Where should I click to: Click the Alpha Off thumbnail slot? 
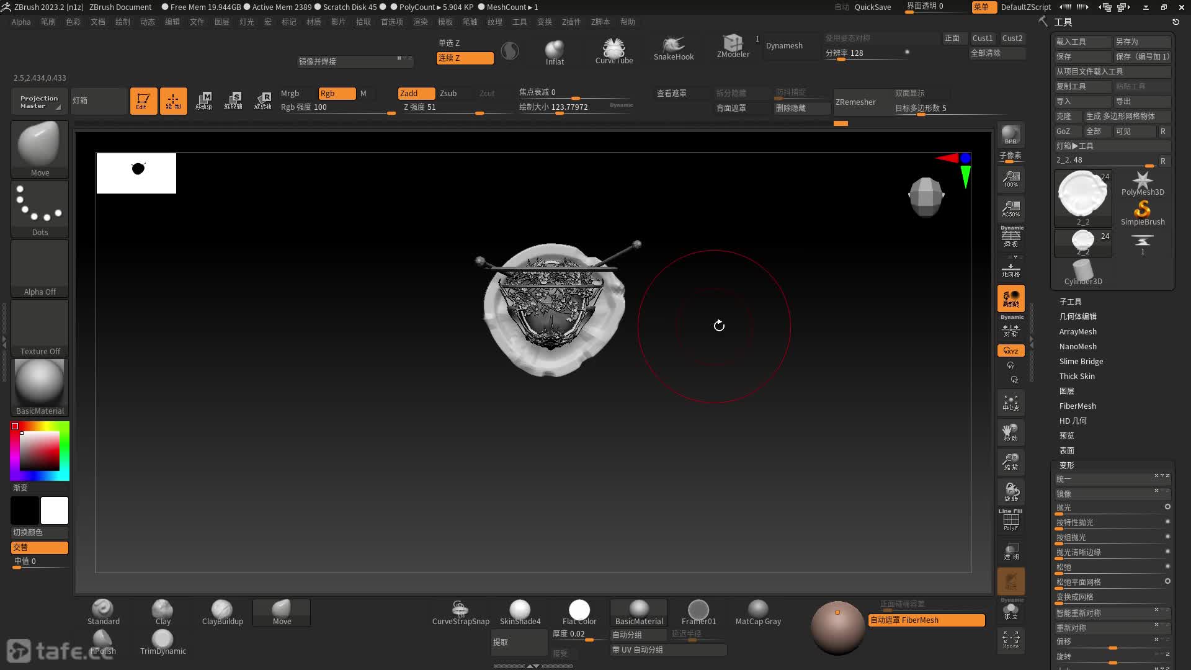click(x=40, y=269)
